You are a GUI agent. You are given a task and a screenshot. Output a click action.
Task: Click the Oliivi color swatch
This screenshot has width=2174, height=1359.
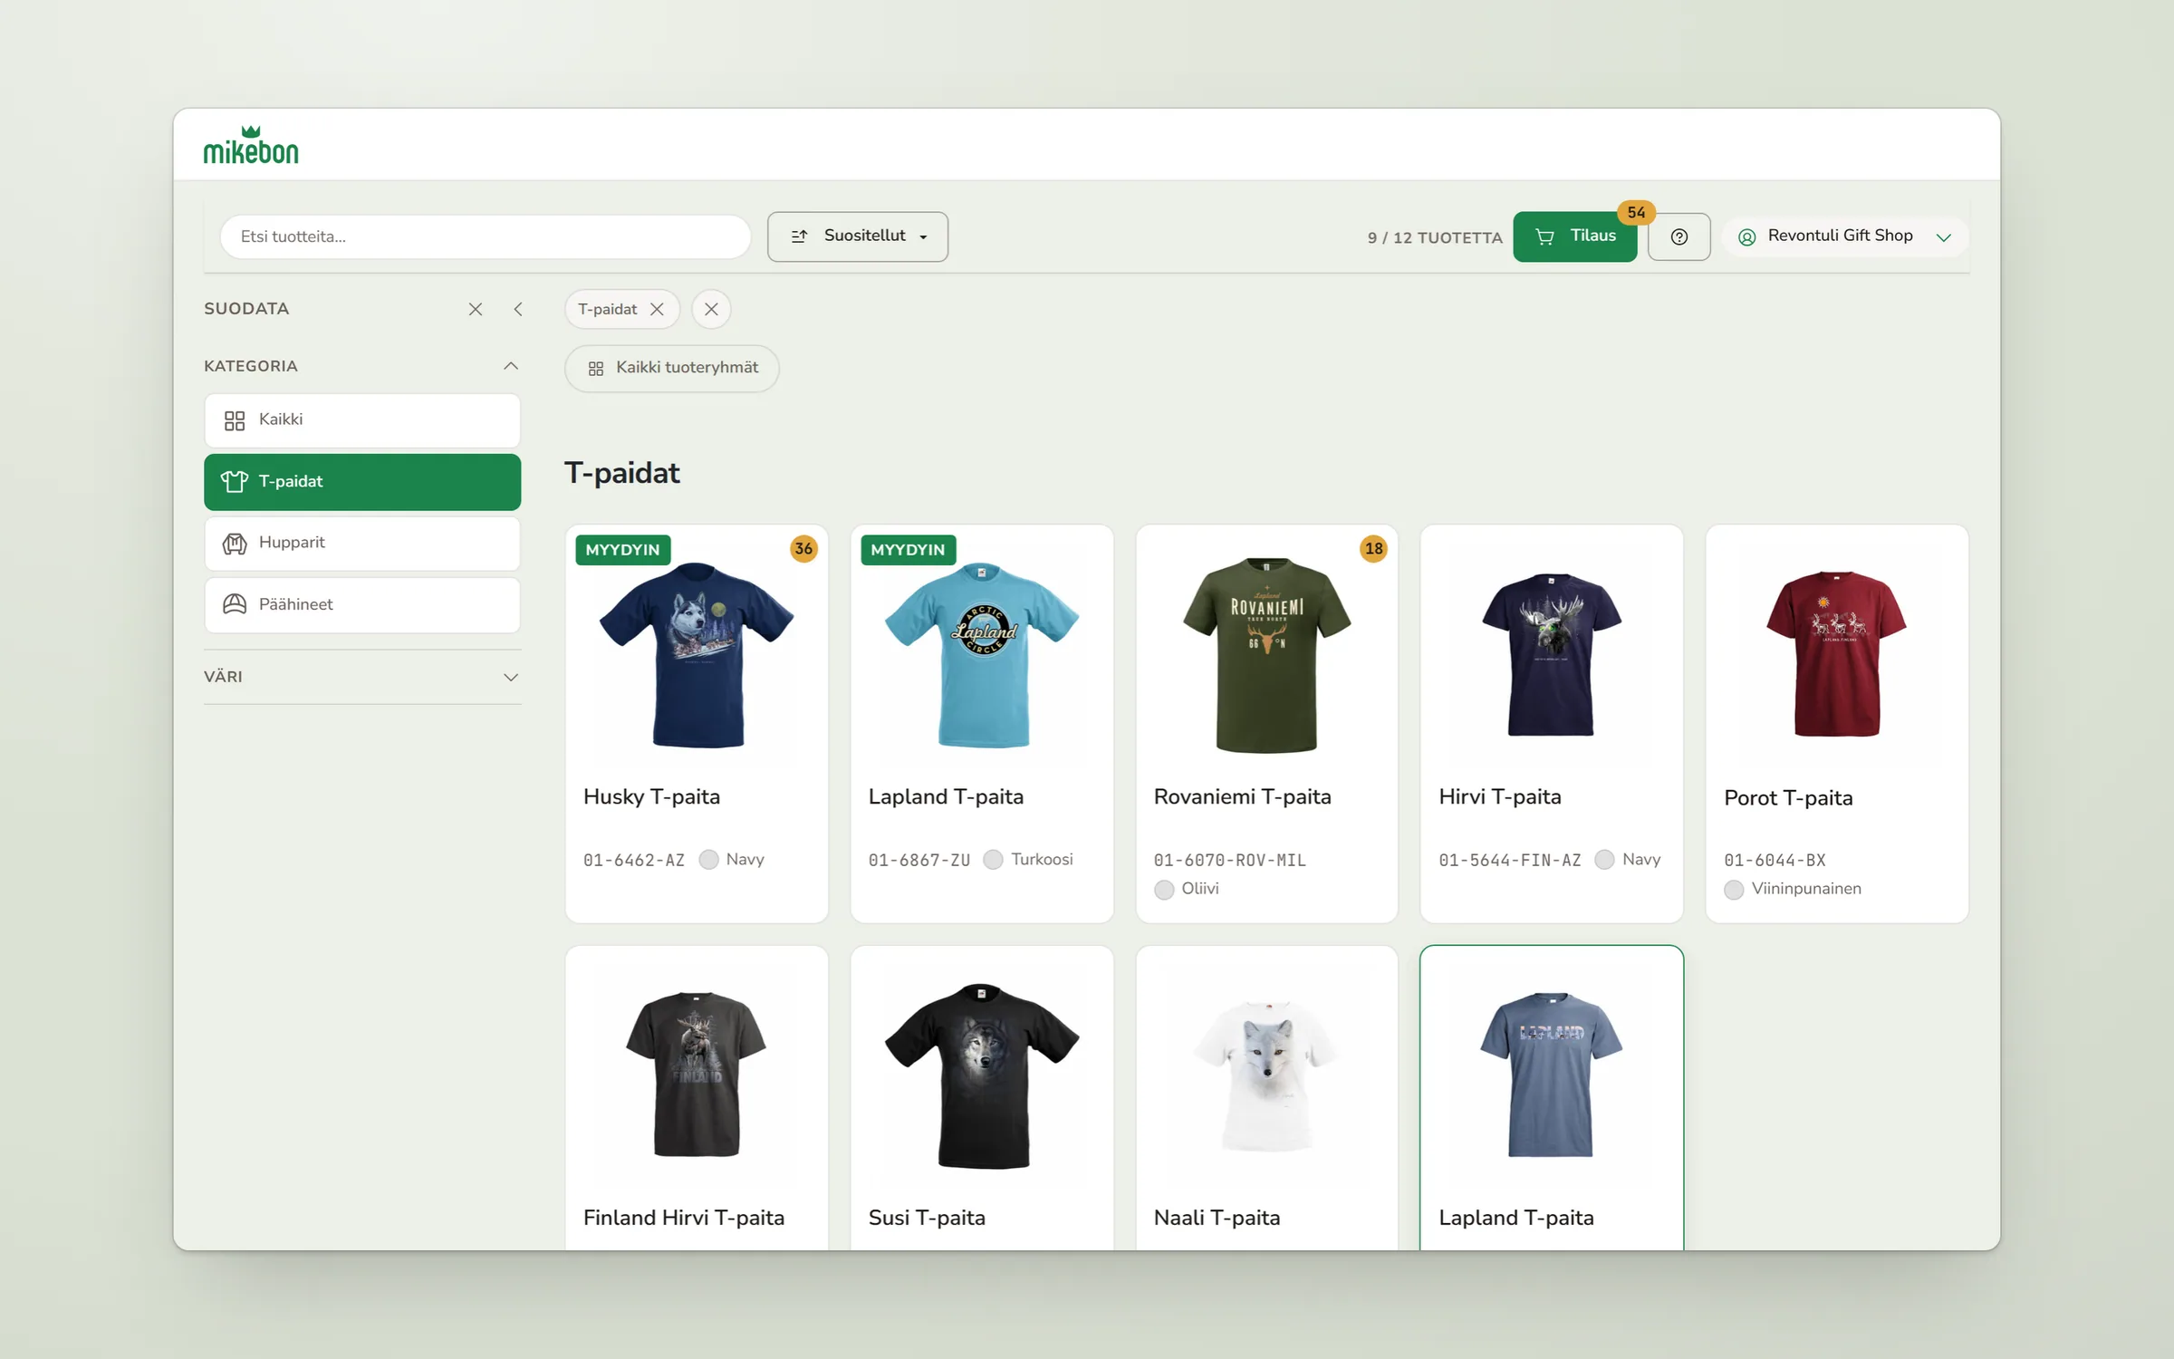1164,889
